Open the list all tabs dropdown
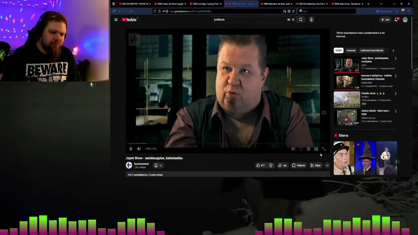Image resolution: width=418 pixels, height=235 pixels. (381, 4)
